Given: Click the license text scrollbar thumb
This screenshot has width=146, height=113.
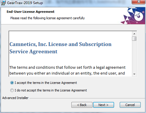Looking at the screenshot, I should 134,38.
